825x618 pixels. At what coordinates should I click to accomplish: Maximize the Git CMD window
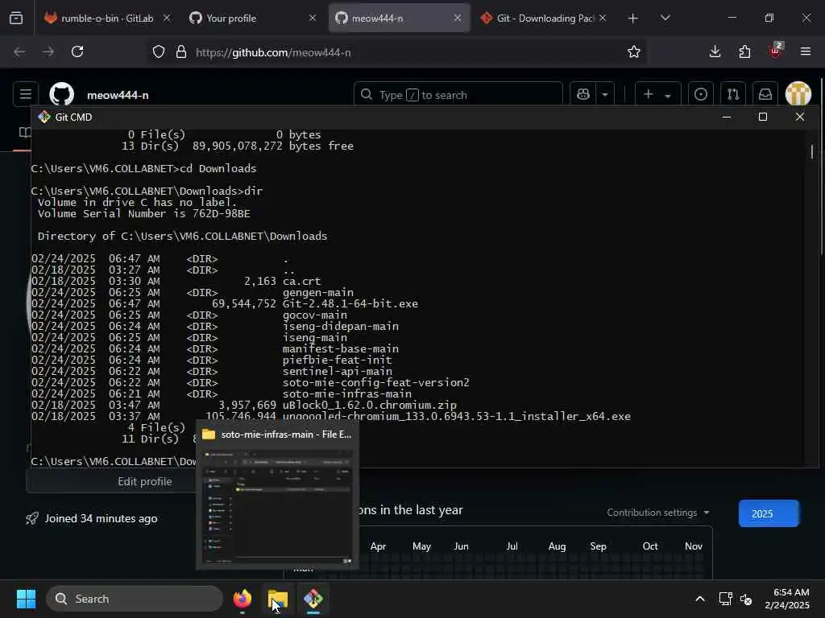click(763, 117)
